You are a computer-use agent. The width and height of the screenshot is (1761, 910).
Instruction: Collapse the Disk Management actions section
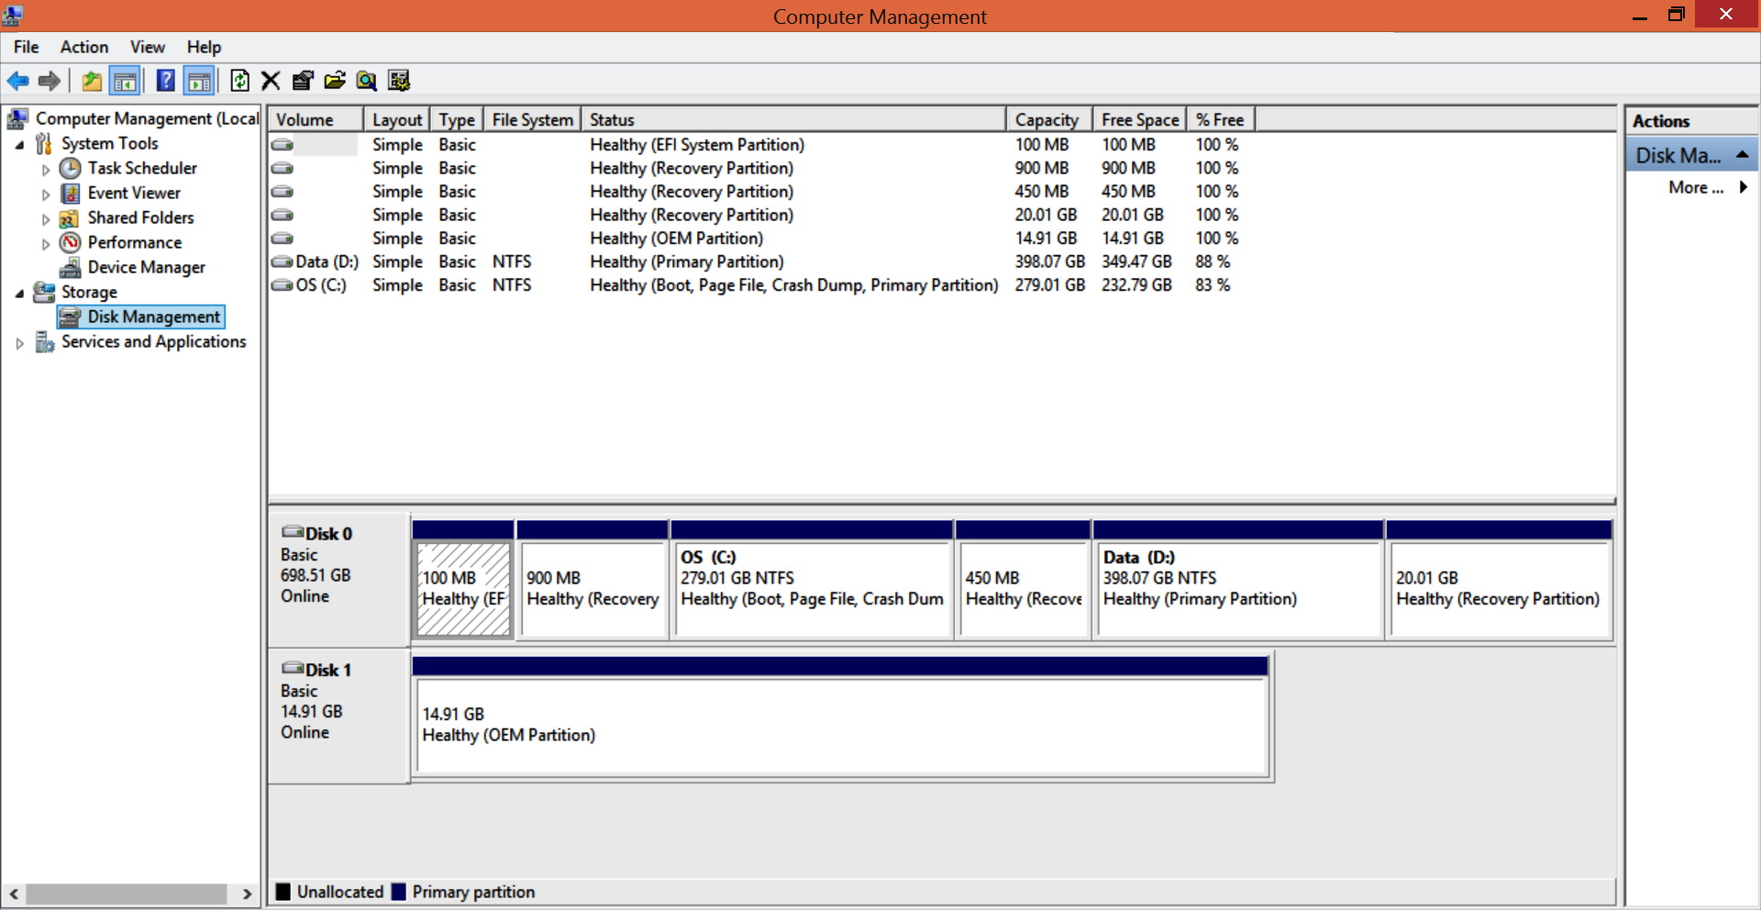1742,155
